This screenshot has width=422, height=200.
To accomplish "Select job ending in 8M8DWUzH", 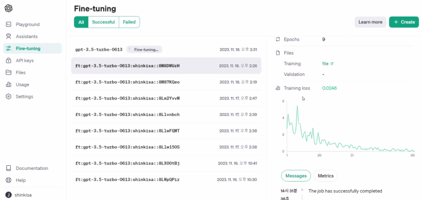I will click(x=166, y=66).
